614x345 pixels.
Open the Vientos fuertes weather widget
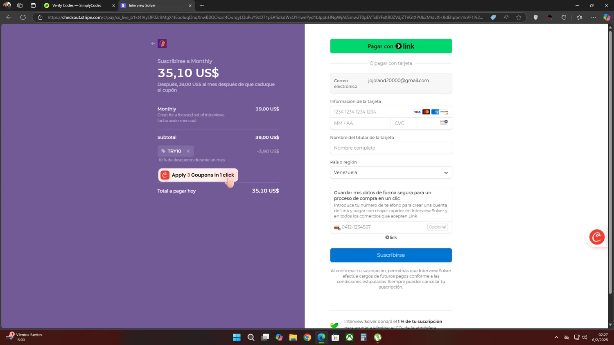click(25, 337)
